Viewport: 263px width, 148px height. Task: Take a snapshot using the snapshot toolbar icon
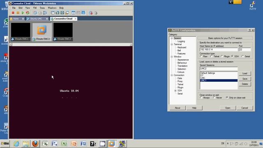pos(35,13)
